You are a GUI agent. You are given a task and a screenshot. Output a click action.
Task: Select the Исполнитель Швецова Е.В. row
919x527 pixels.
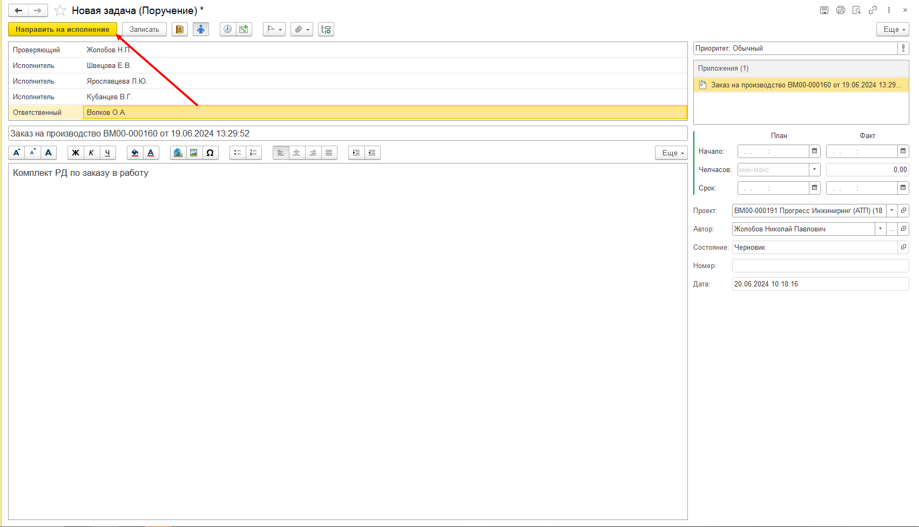pos(348,65)
